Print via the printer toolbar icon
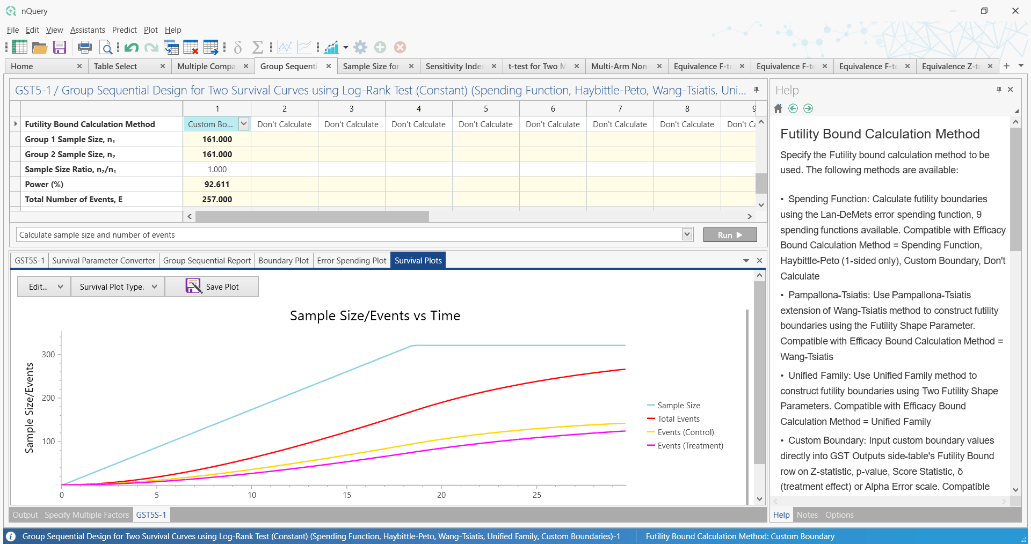Viewport: 1031px width, 544px height. click(85, 47)
